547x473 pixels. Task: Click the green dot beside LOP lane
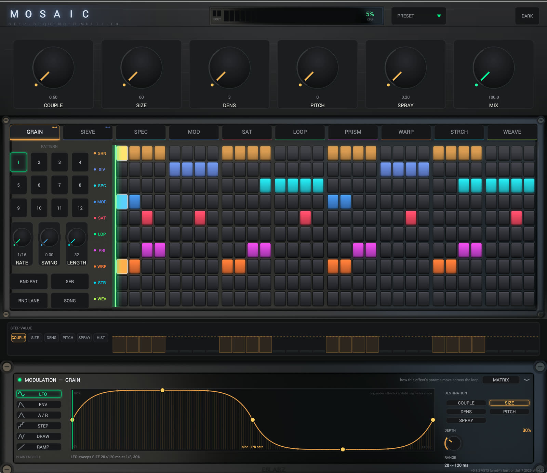point(95,234)
